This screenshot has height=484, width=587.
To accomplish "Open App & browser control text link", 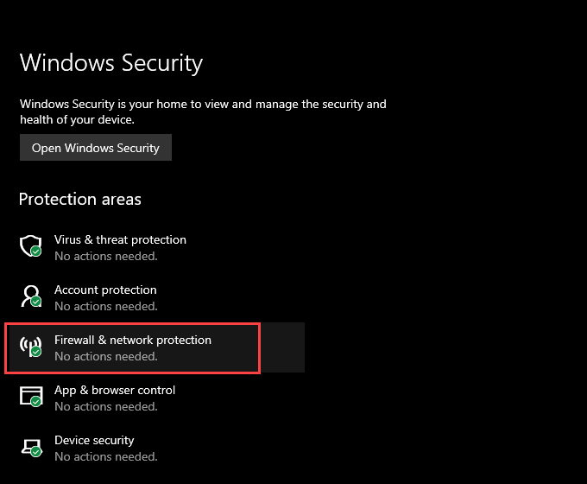I will 115,390.
